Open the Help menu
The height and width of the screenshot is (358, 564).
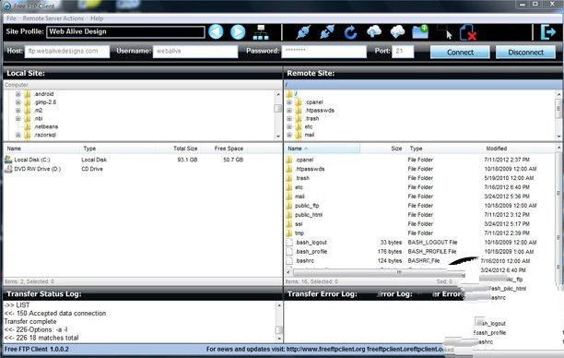(97, 18)
